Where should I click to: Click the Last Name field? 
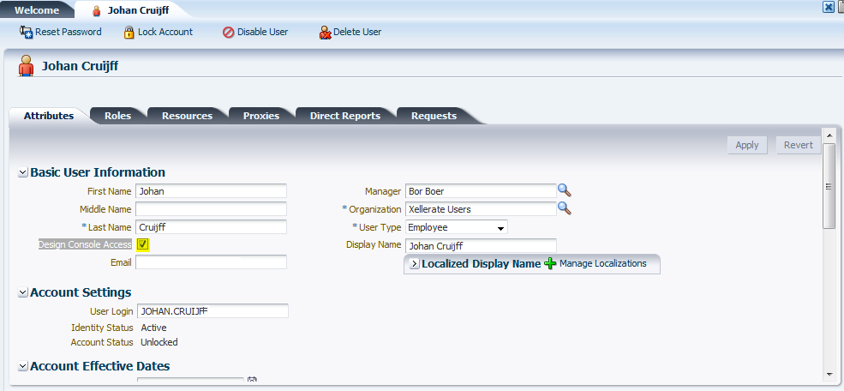click(x=211, y=226)
